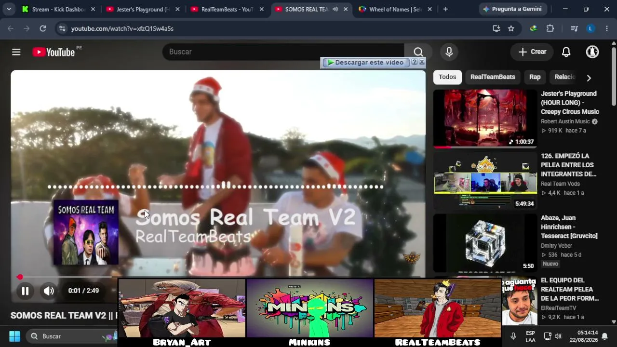Bookmark this page with the star

click(511, 28)
